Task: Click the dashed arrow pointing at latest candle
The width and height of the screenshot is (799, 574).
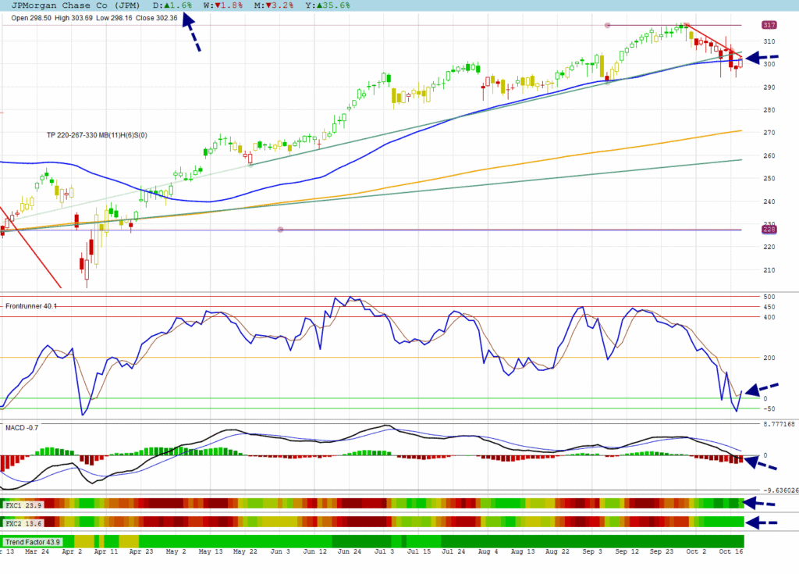Action: [x=762, y=57]
